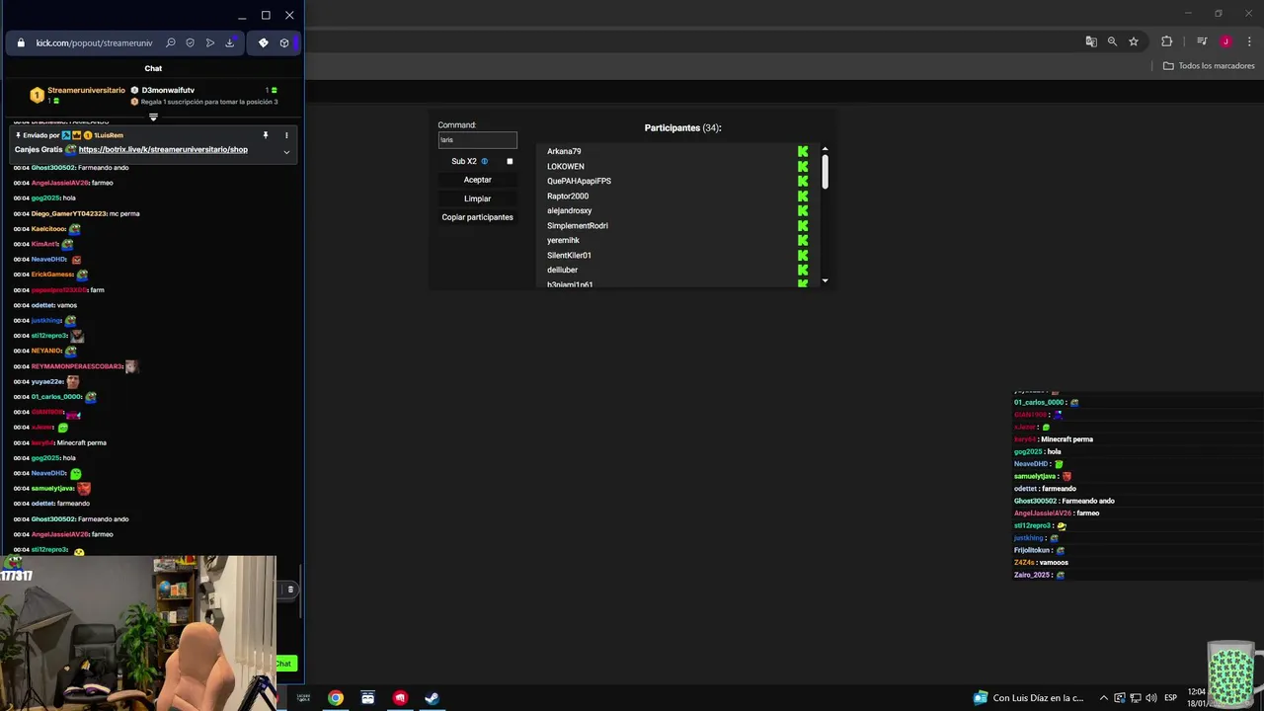
Task: Click Frijolitokun in the overlay chat
Action: click(1033, 550)
